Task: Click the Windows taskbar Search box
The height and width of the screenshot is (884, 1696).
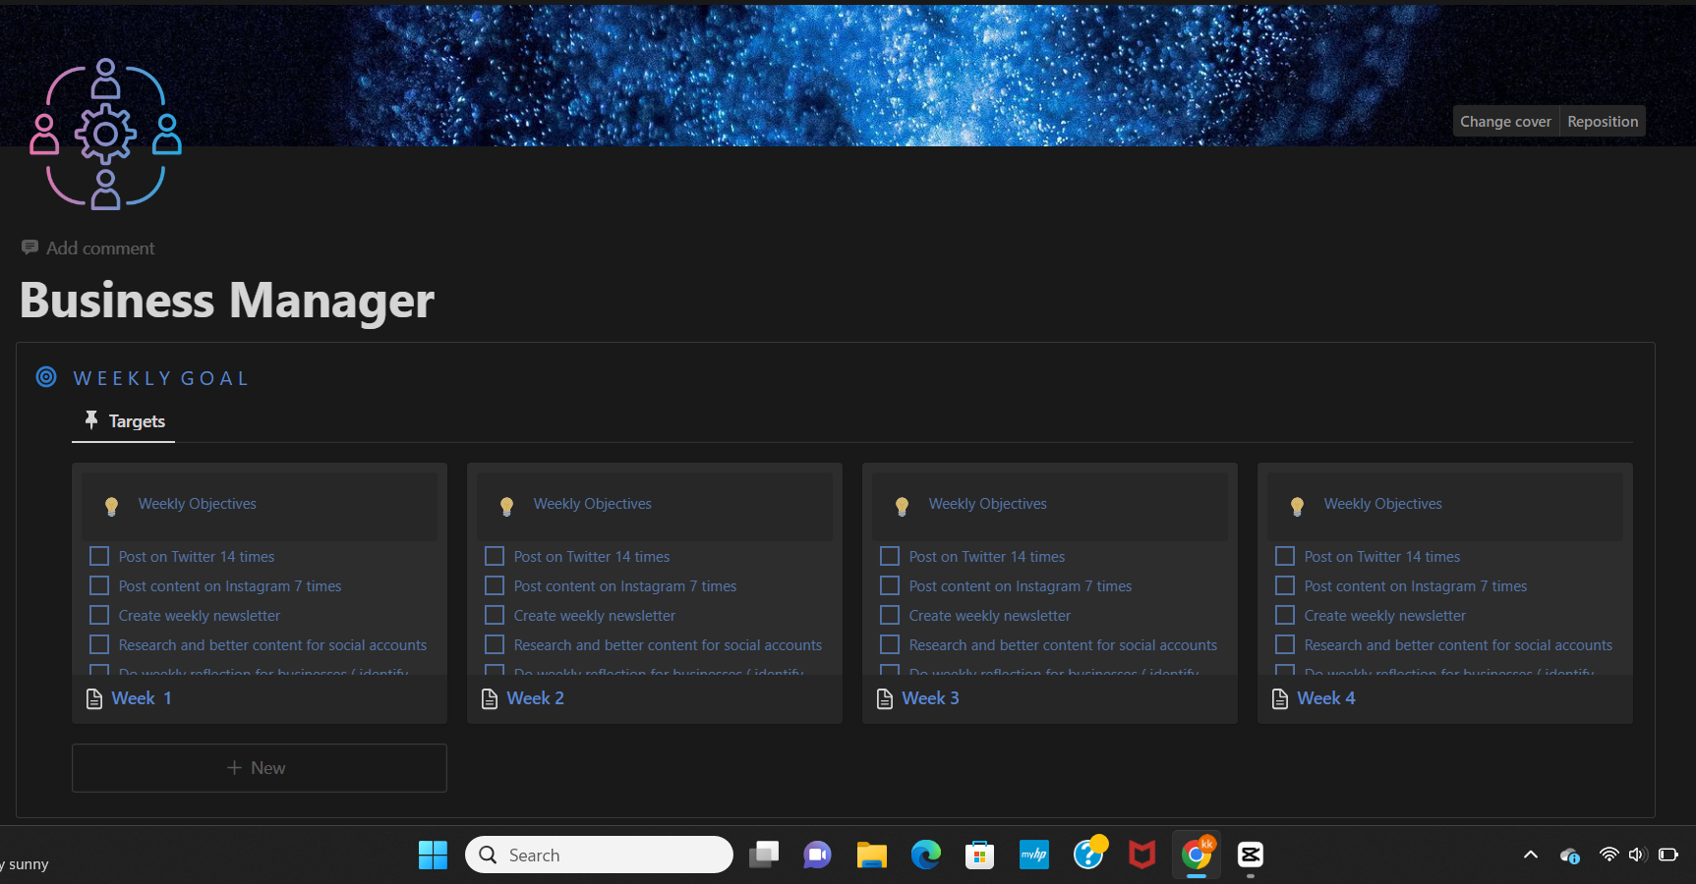Action: point(599,855)
